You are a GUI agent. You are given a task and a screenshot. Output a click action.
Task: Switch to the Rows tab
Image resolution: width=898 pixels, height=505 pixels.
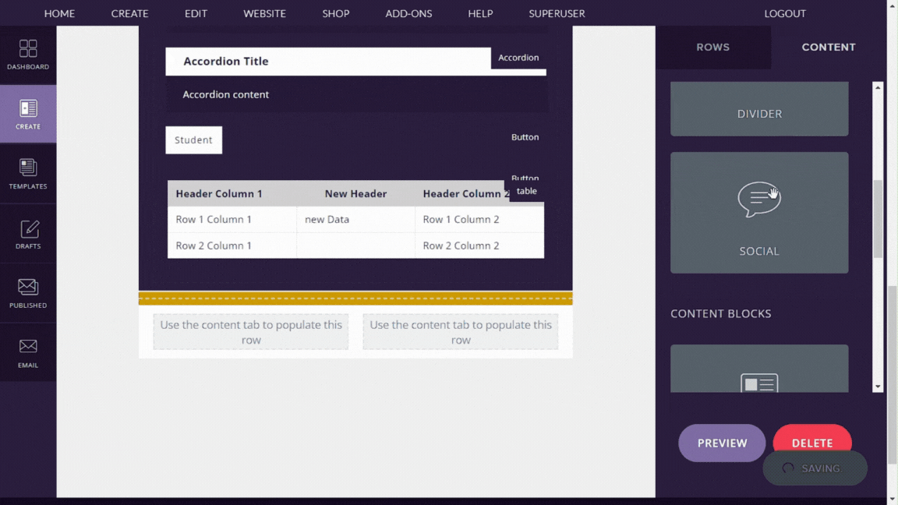pos(712,47)
